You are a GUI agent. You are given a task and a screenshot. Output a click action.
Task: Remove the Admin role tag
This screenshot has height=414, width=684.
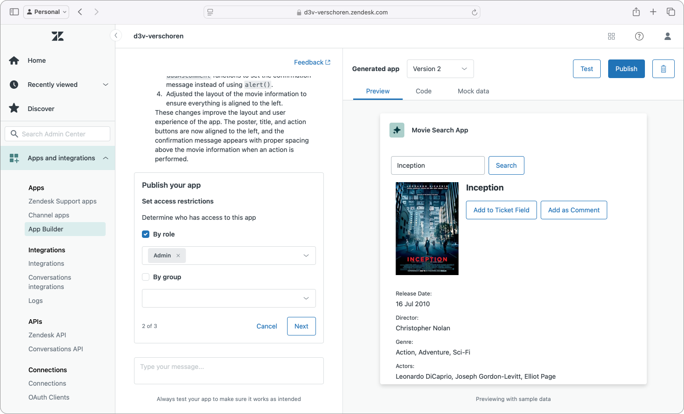178,256
